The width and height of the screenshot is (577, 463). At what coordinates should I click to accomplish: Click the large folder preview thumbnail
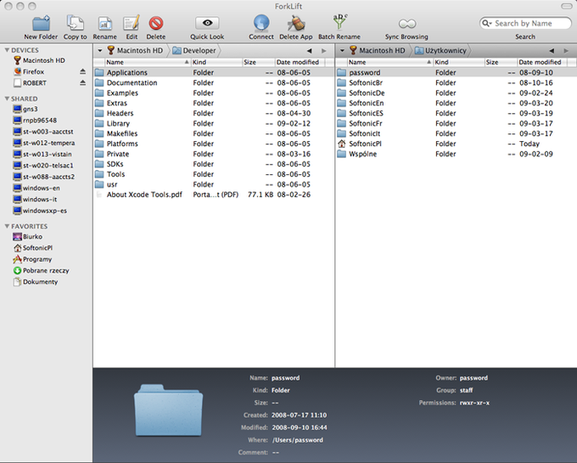(x=169, y=410)
